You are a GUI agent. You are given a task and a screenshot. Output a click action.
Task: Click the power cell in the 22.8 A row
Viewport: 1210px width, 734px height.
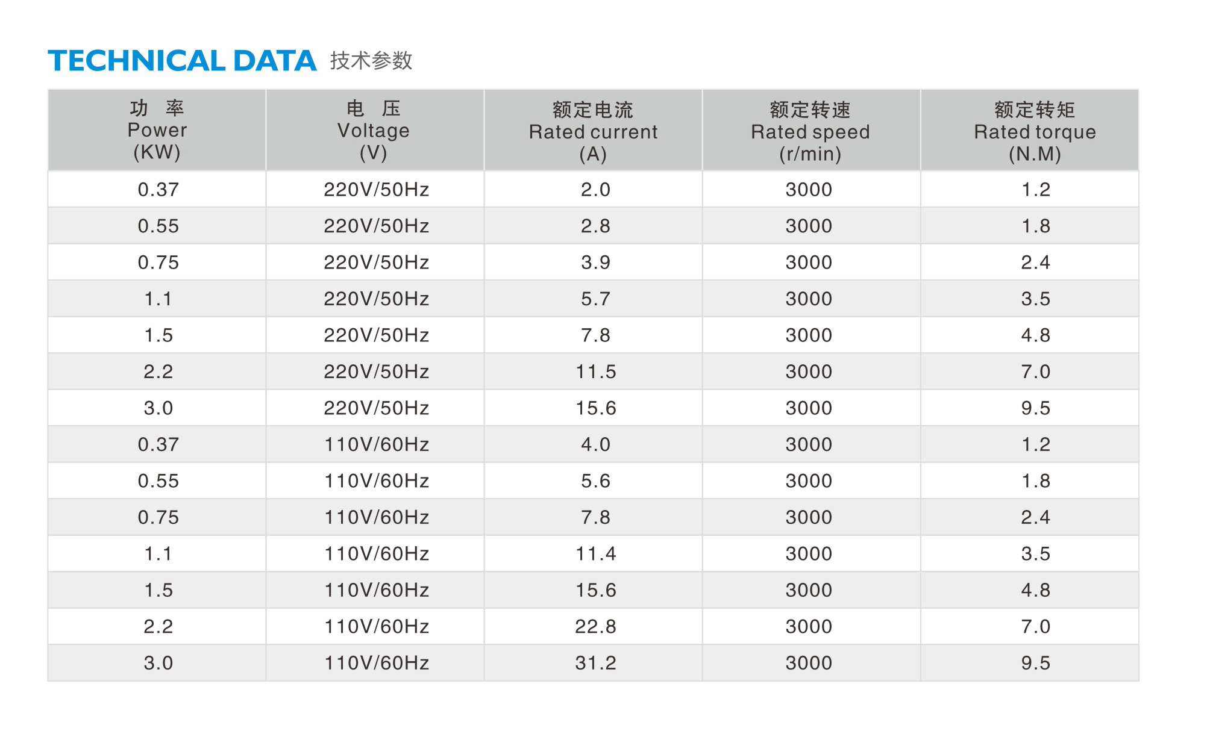point(157,626)
